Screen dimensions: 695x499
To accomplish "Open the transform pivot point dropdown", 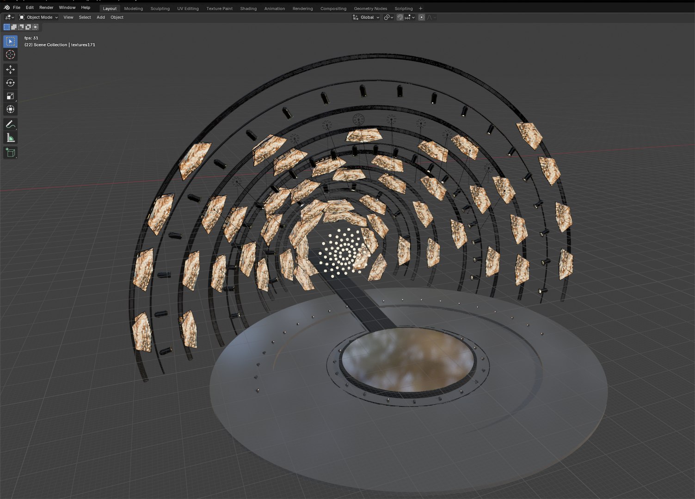I will point(389,17).
